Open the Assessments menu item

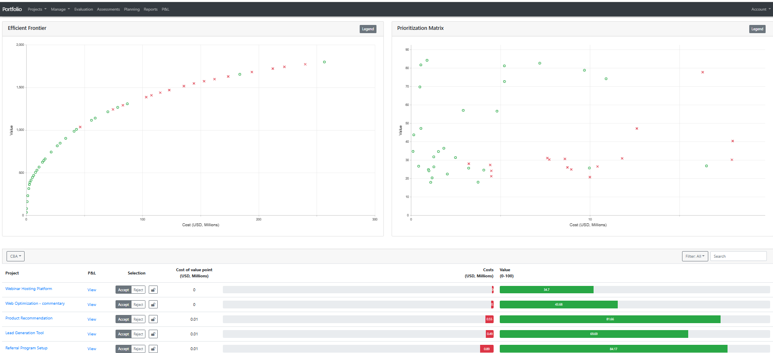click(x=108, y=9)
